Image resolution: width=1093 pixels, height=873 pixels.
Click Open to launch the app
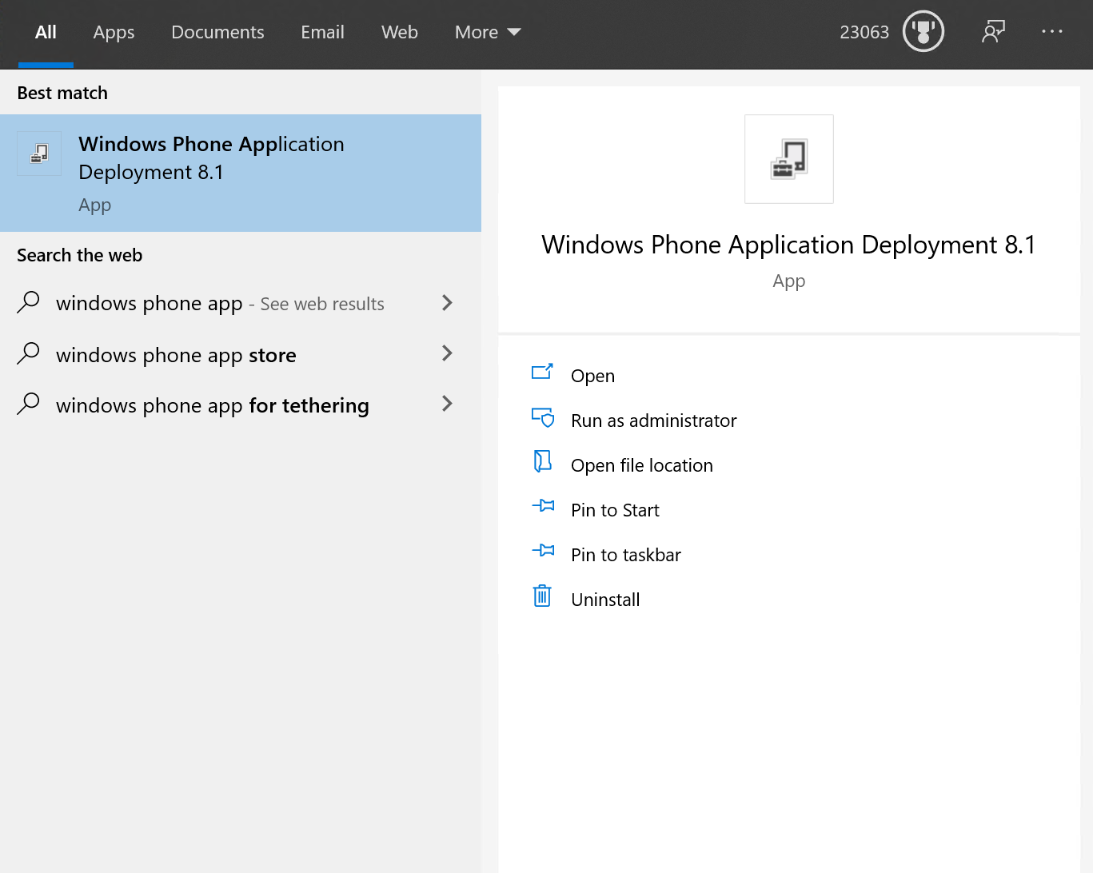tap(592, 376)
